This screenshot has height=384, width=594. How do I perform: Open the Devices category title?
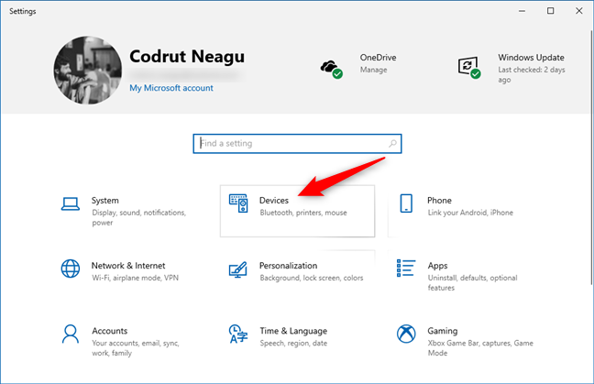274,201
